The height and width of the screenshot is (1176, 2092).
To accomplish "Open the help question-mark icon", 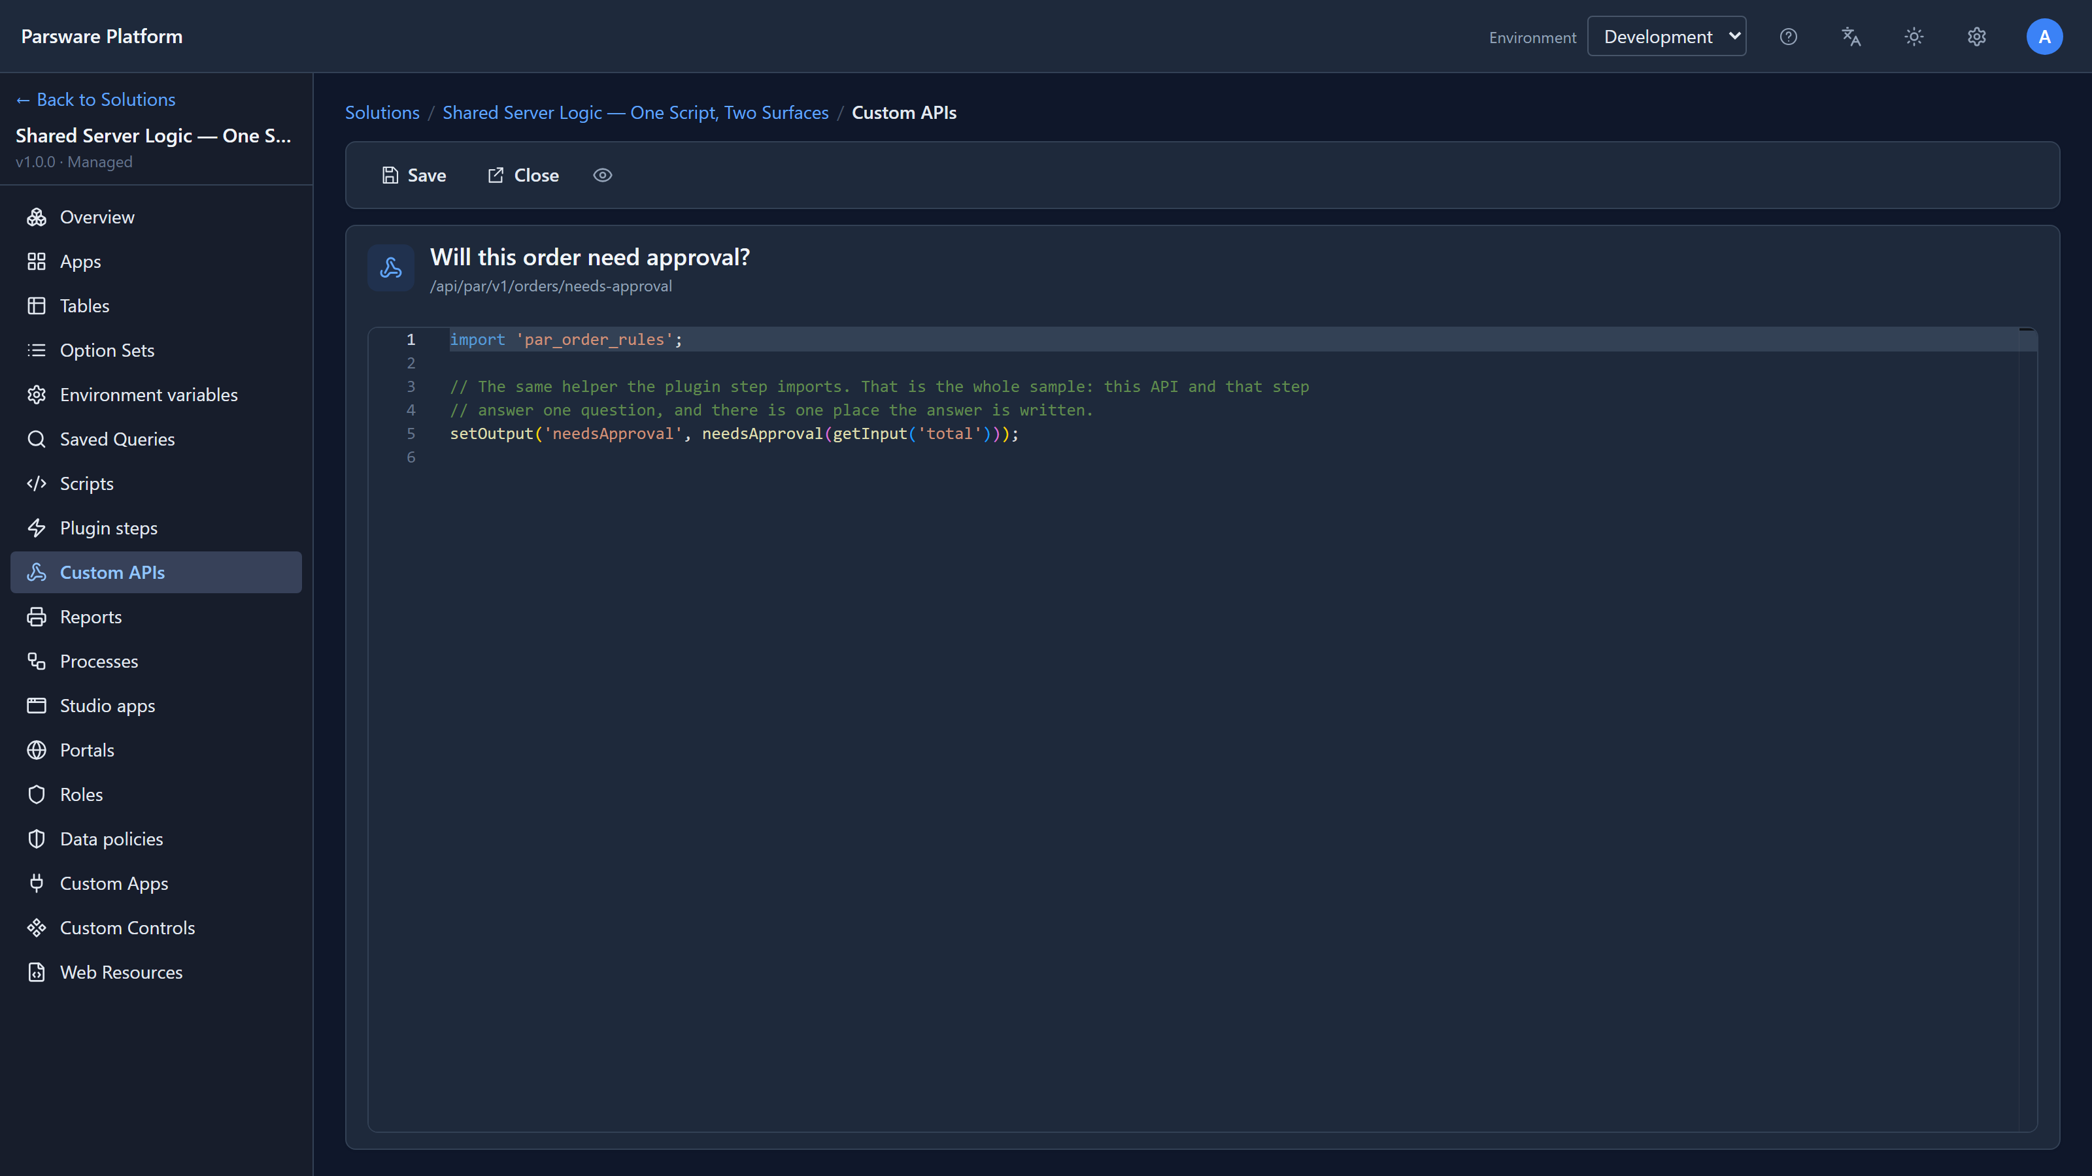I will [x=1788, y=37].
